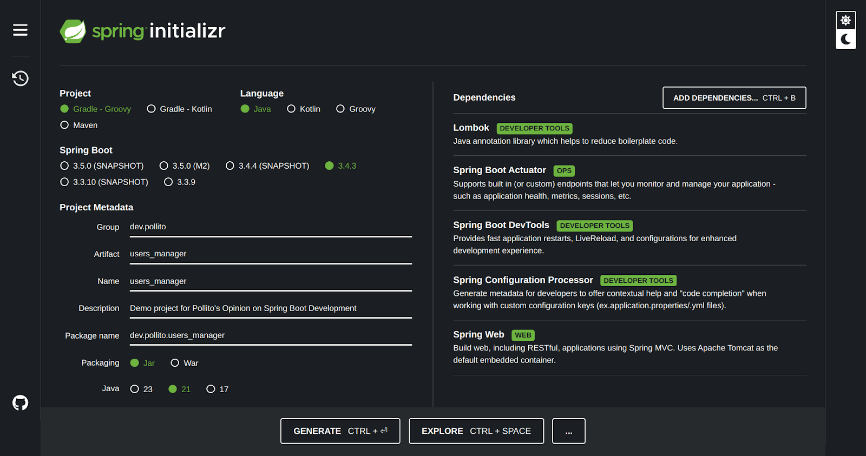Image resolution: width=866 pixels, height=456 pixels.
Task: Select Java version 17
Action: pyautogui.click(x=218, y=389)
